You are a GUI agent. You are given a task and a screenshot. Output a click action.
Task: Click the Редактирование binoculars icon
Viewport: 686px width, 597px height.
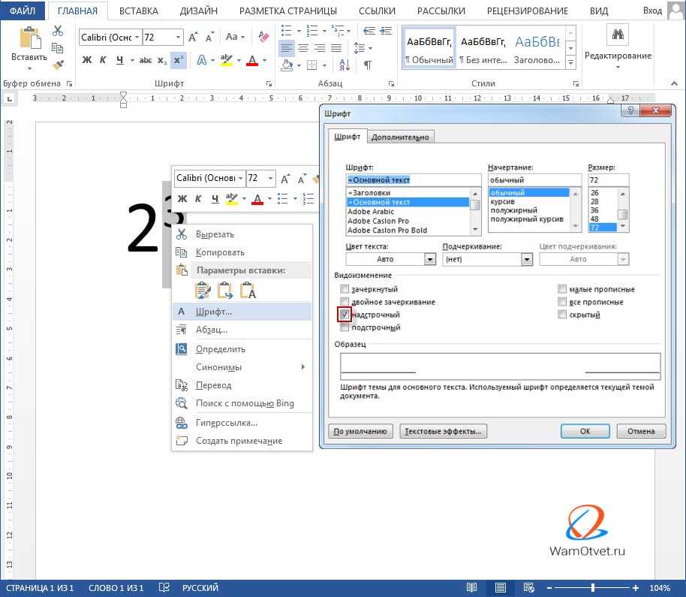(618, 35)
